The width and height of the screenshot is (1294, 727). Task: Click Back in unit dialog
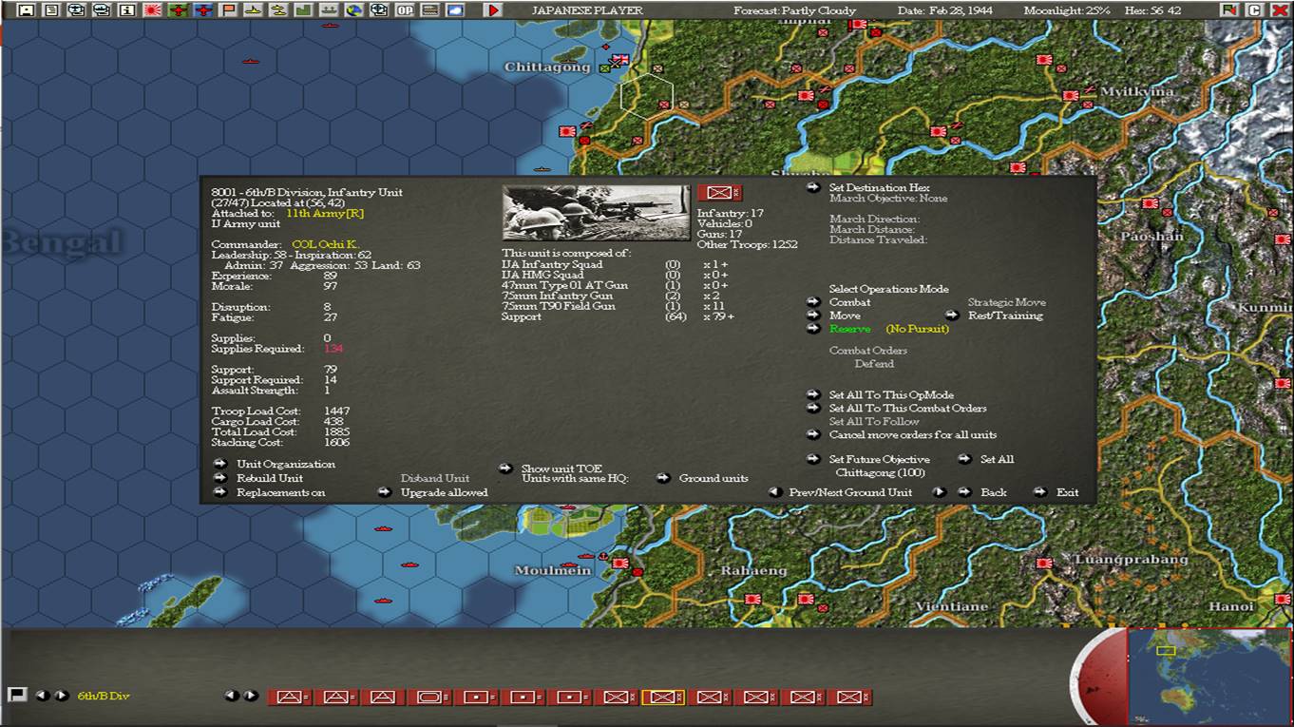[x=994, y=492]
